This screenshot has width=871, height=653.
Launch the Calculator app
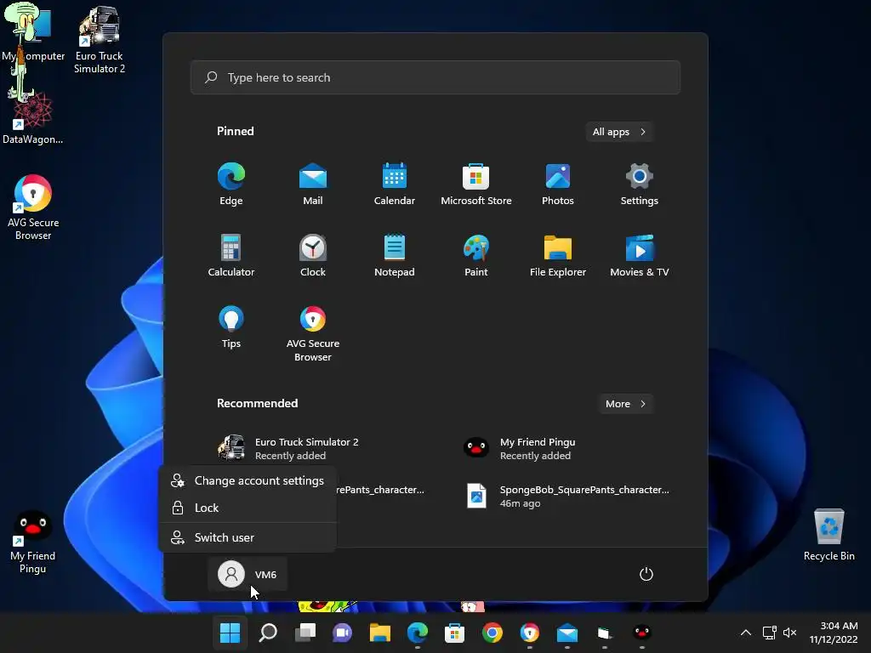231,255
